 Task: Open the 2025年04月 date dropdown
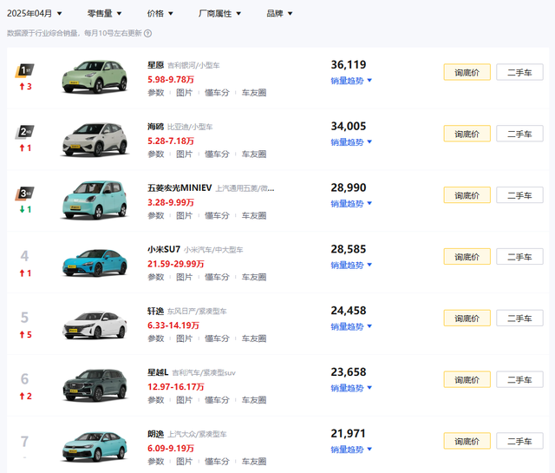click(36, 14)
